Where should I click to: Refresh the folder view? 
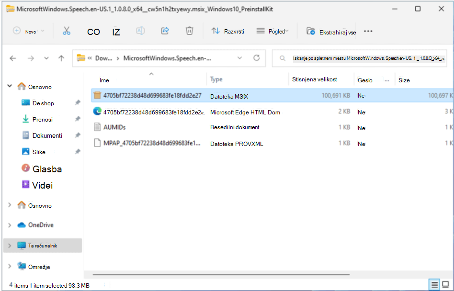pos(257,58)
